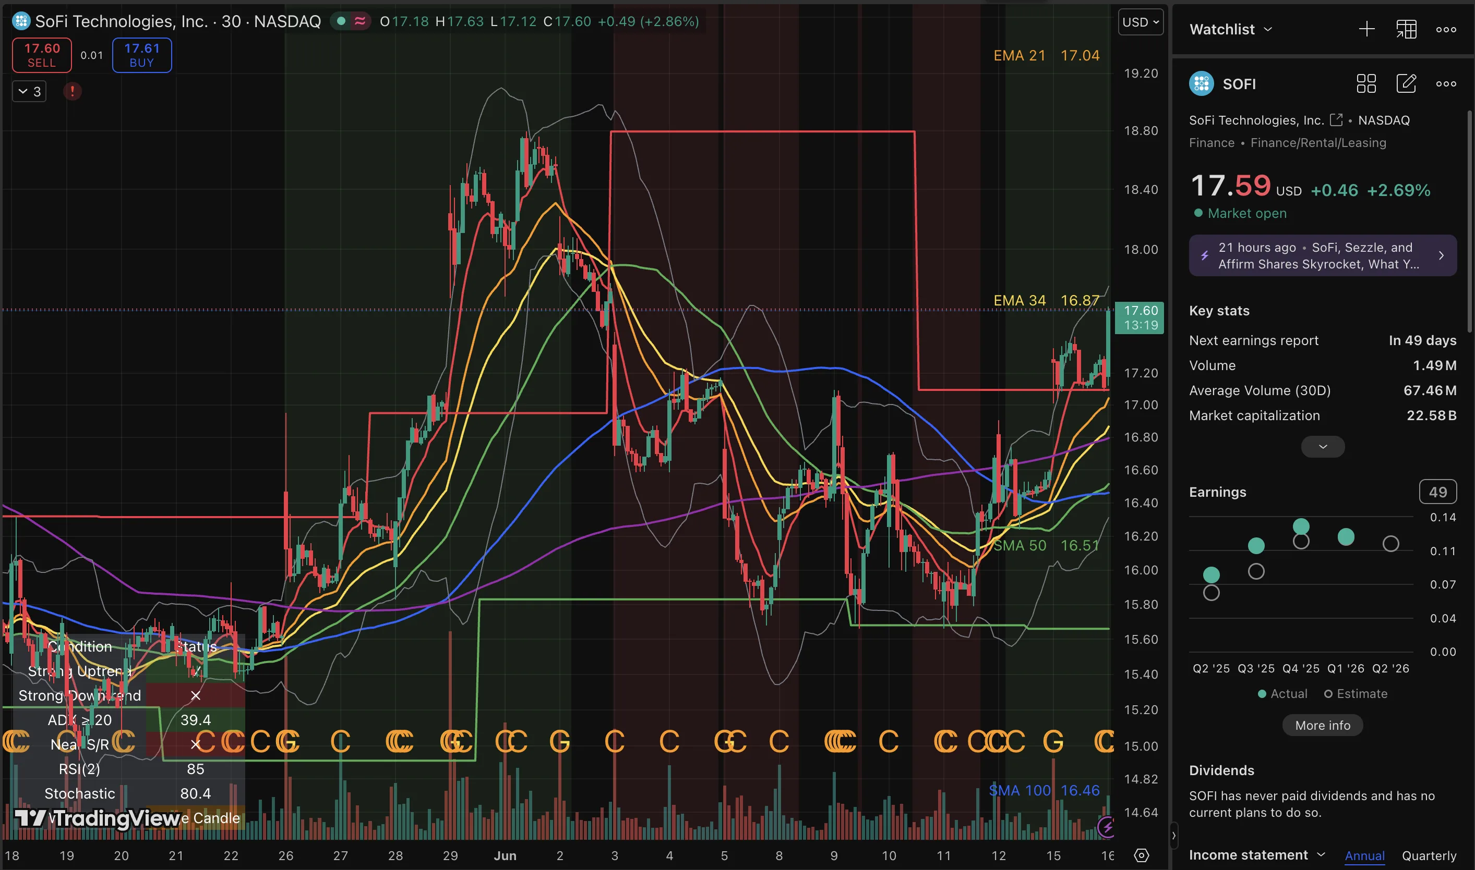Switch to Quarterly income statement tab

click(1429, 855)
